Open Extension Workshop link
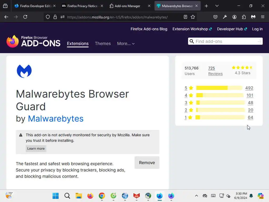This screenshot has width=269, height=202. (x=192, y=29)
